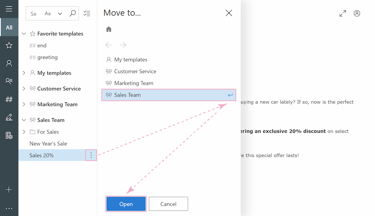Click the Open button
The width and height of the screenshot is (375, 216).
click(126, 204)
